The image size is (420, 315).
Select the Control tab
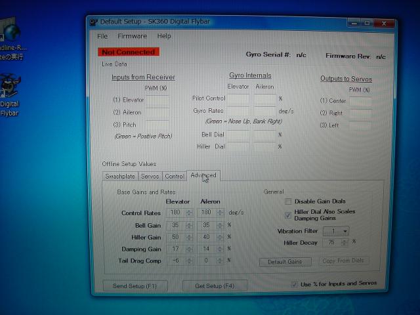pyautogui.click(x=174, y=177)
